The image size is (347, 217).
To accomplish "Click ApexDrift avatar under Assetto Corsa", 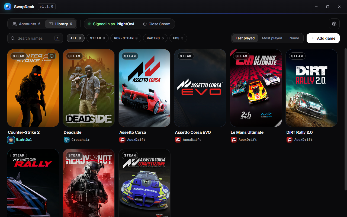I will [123, 140].
